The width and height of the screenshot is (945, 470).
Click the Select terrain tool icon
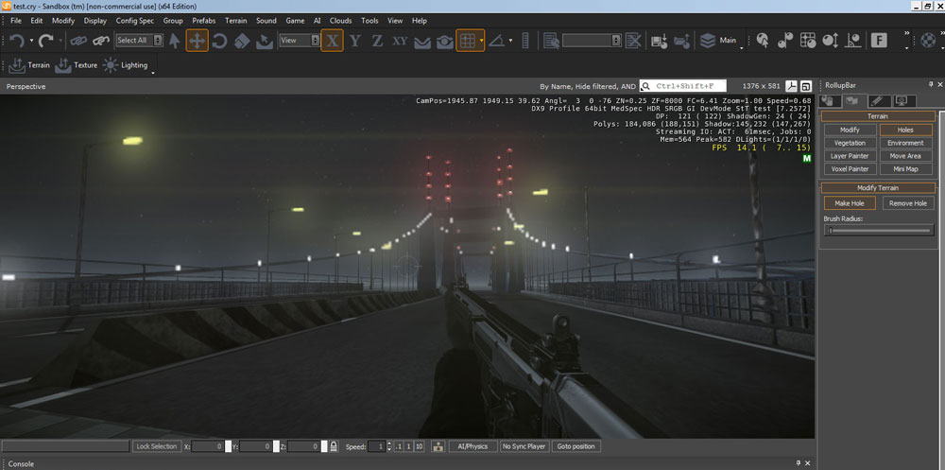(264, 41)
